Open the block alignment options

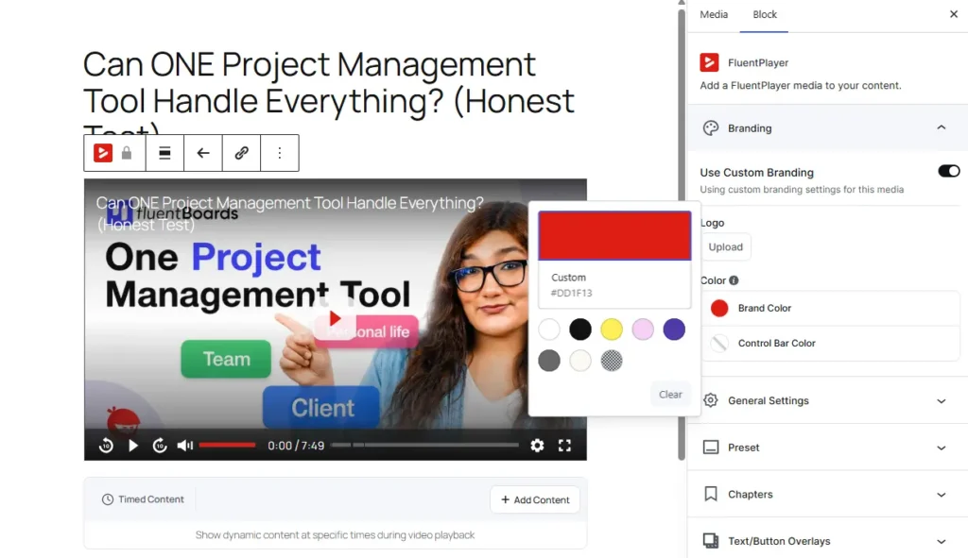pos(164,153)
